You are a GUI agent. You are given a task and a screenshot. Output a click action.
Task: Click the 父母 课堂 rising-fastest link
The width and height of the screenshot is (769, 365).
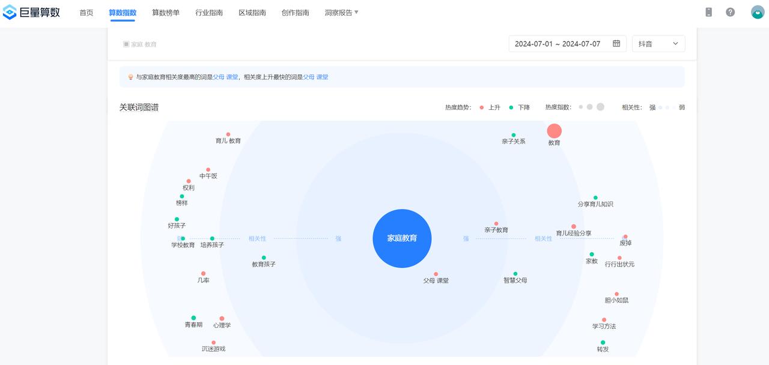pyautogui.click(x=315, y=77)
